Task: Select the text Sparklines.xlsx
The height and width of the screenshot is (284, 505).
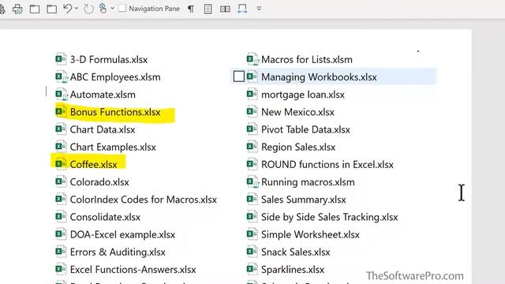Action: coord(293,270)
